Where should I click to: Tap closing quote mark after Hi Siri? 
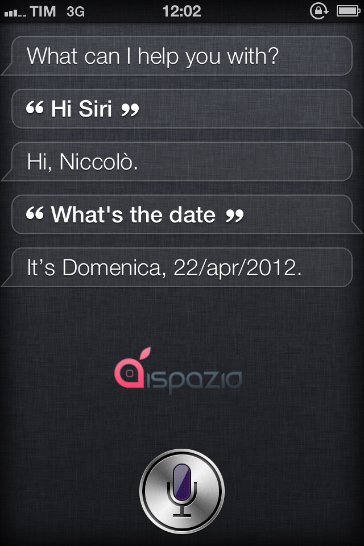click(130, 108)
